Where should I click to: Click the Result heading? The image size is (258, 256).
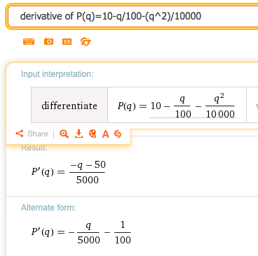click(34, 148)
